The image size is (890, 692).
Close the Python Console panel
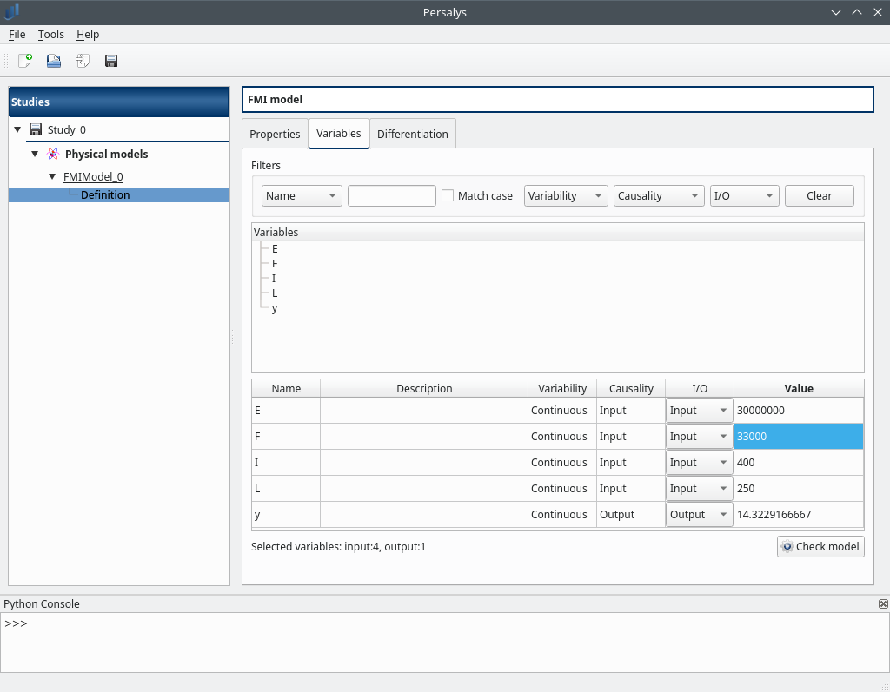tap(883, 603)
